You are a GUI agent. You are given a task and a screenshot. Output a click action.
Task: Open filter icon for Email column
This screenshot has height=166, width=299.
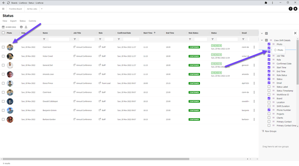[x=243, y=39]
